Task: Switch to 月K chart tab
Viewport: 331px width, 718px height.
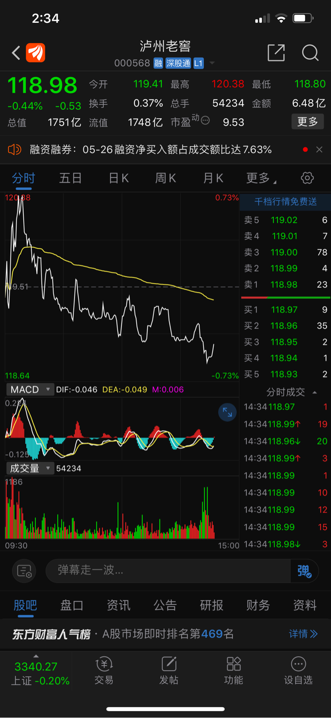Action: (213, 178)
